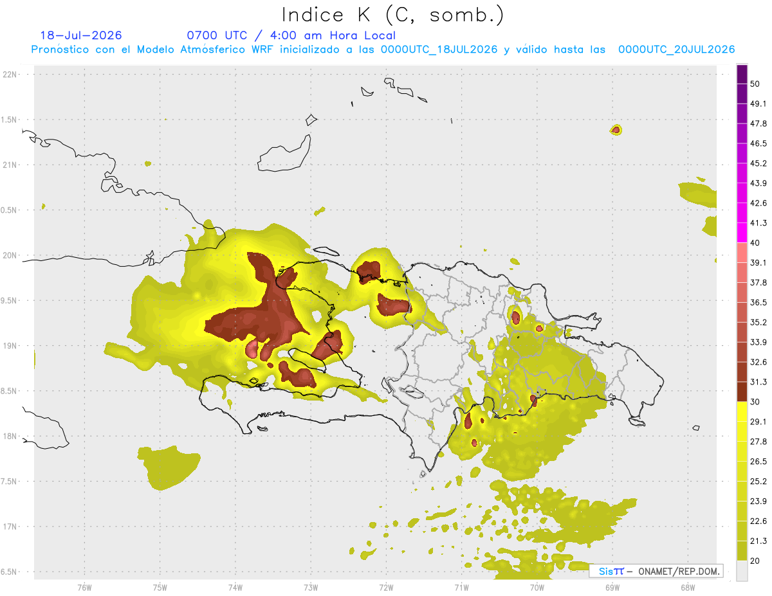Viewport: 772px width, 596px height.
Task: Click the darkest purple swatch above 50
Action: coord(742,74)
